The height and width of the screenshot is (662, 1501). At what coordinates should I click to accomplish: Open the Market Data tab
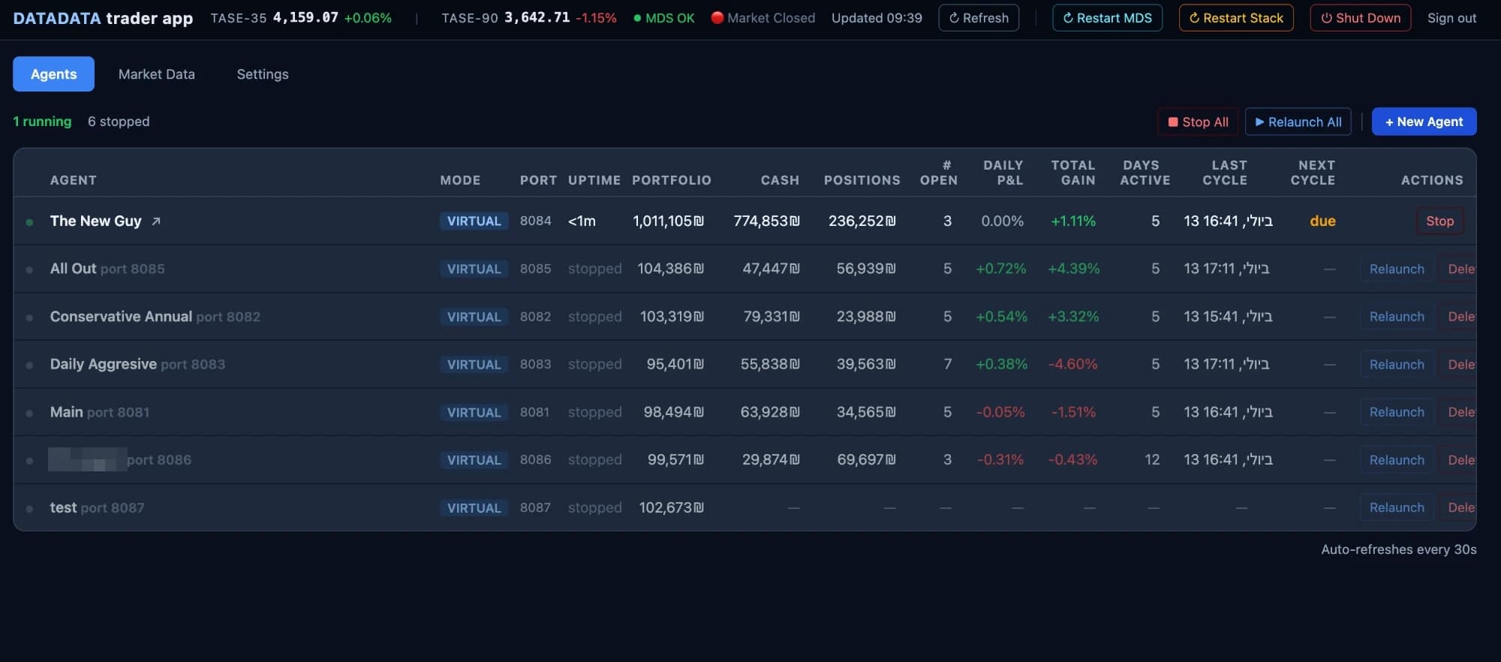pyautogui.click(x=156, y=74)
